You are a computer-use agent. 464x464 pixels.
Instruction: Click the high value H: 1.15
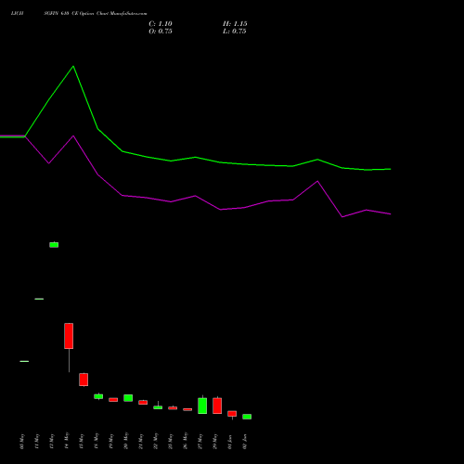tap(235, 24)
